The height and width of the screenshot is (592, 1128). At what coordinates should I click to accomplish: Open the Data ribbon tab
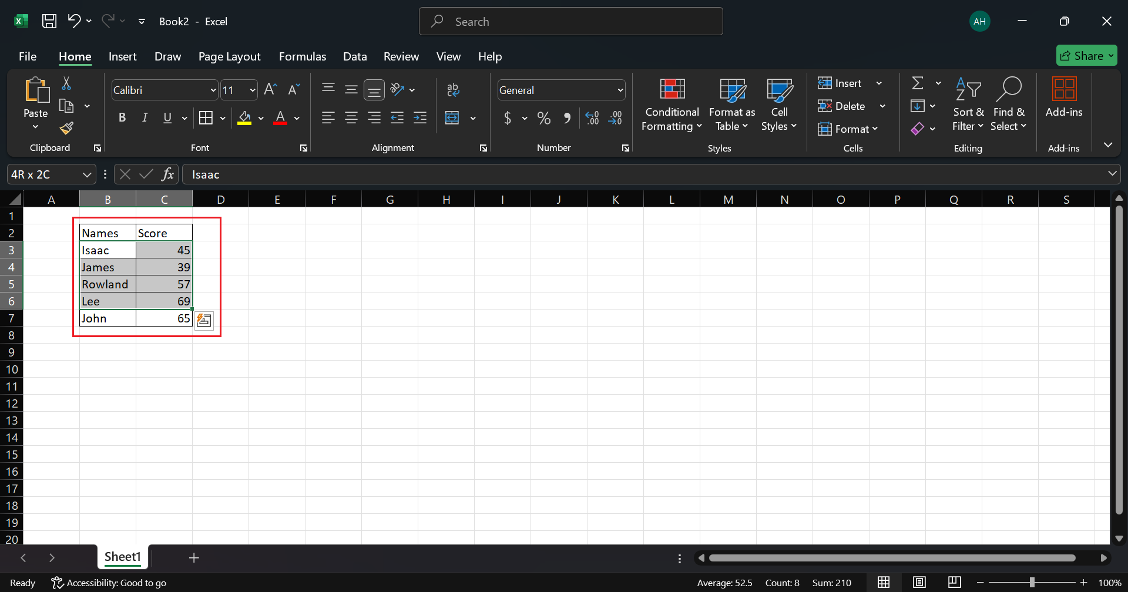pyautogui.click(x=355, y=56)
